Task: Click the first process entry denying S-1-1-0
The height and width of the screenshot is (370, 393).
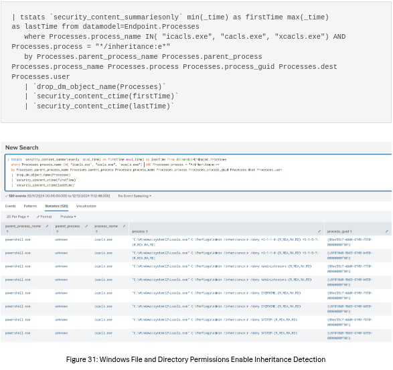Action: click(x=225, y=242)
